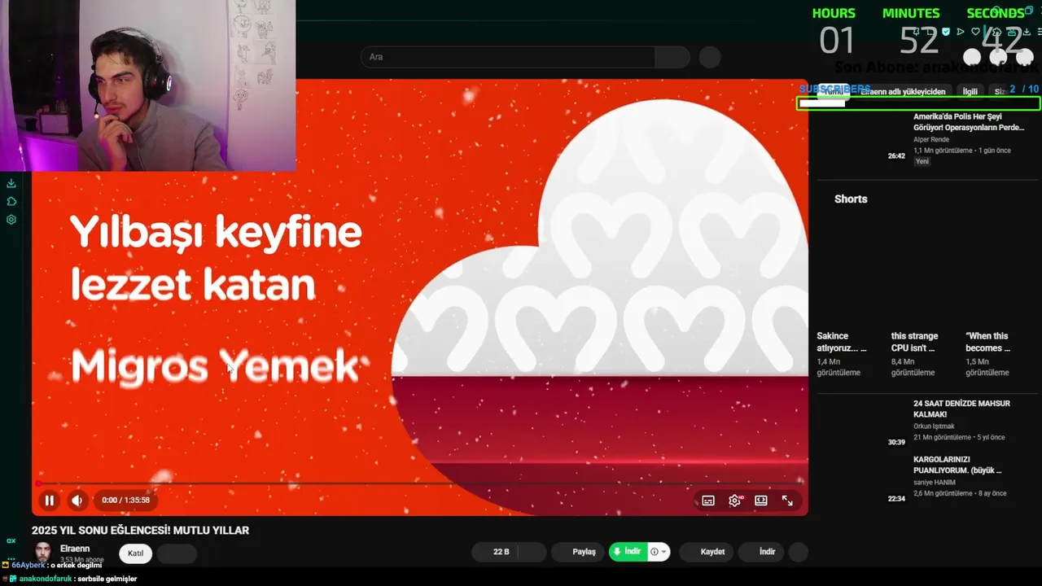Select the Elraenn adlı yükleyiciden tab

click(x=903, y=92)
